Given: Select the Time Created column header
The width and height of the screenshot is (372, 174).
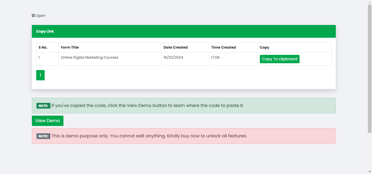Looking at the screenshot, I should click(x=223, y=48).
